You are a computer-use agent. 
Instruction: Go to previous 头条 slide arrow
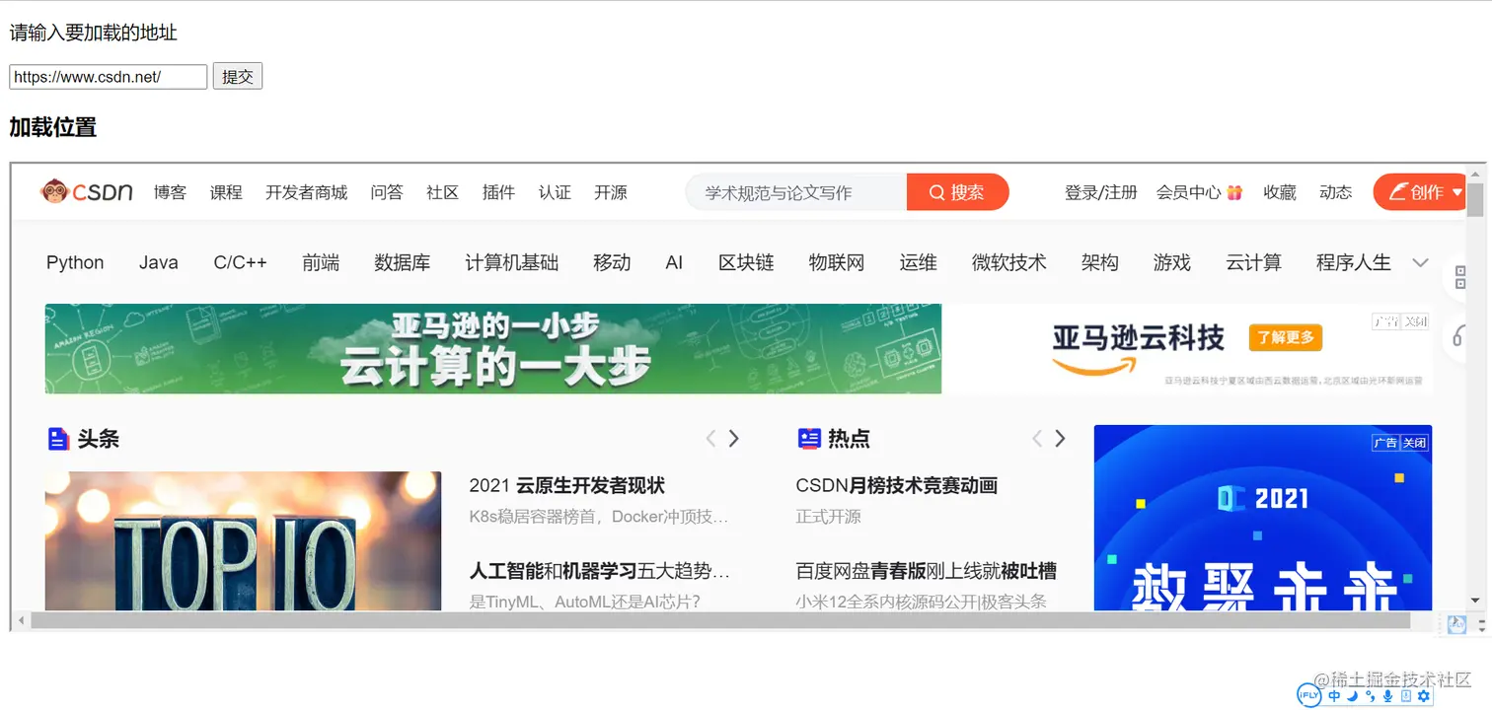coord(710,439)
